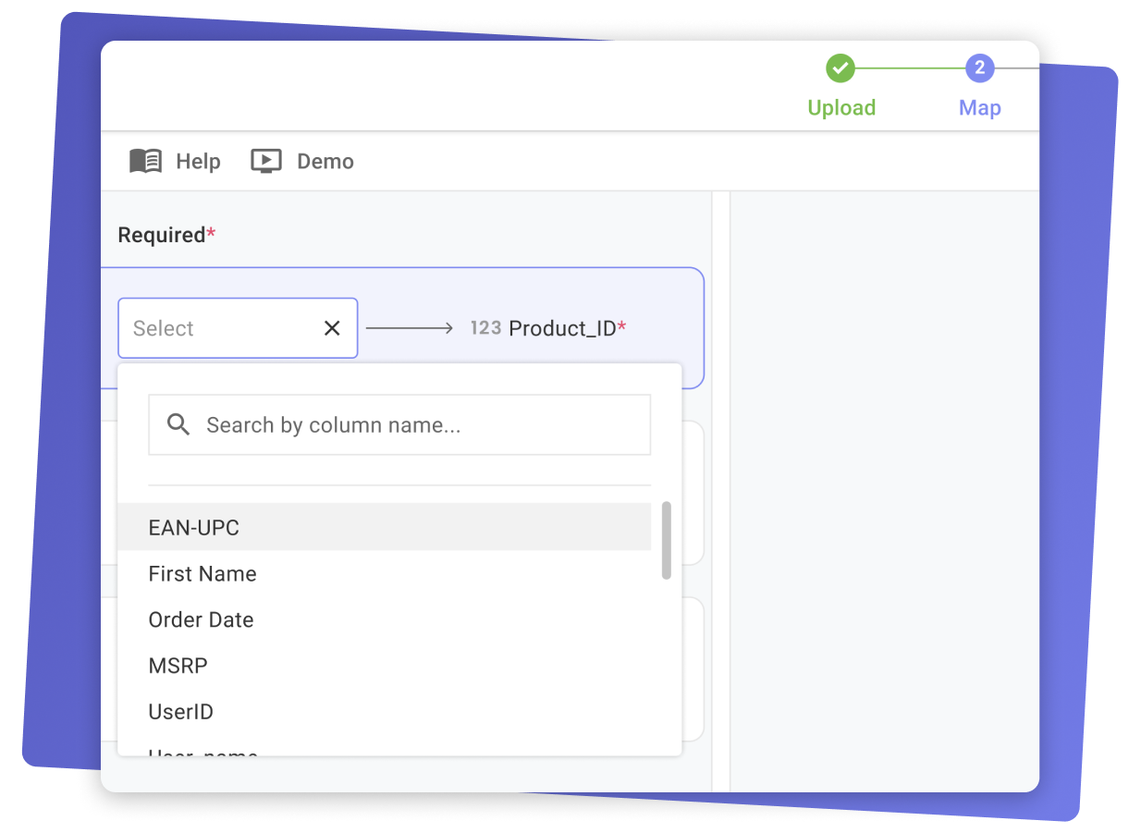Viewport: 1141px width, 833px height.
Task: Click the magnifying glass search icon
Action: 178,423
